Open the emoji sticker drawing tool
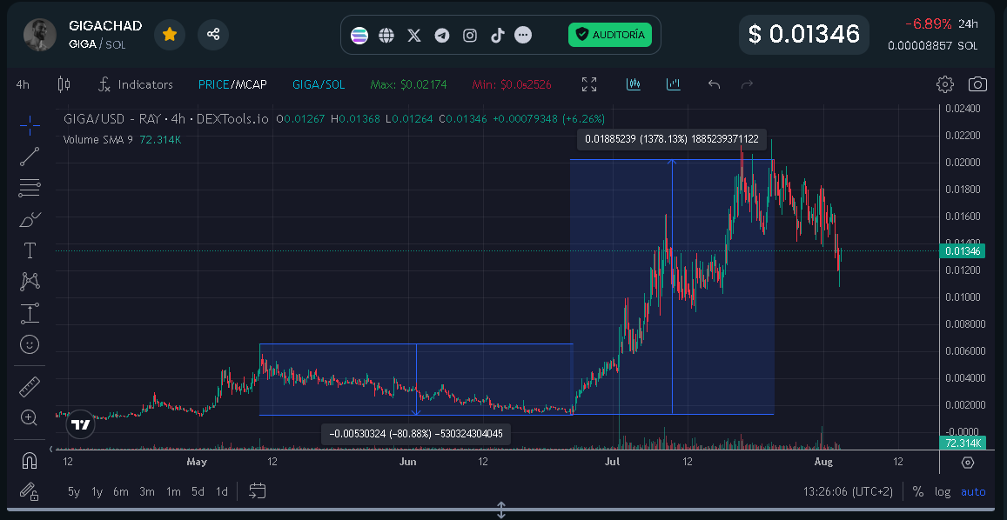Viewport: 1007px width, 520px height. (x=30, y=344)
